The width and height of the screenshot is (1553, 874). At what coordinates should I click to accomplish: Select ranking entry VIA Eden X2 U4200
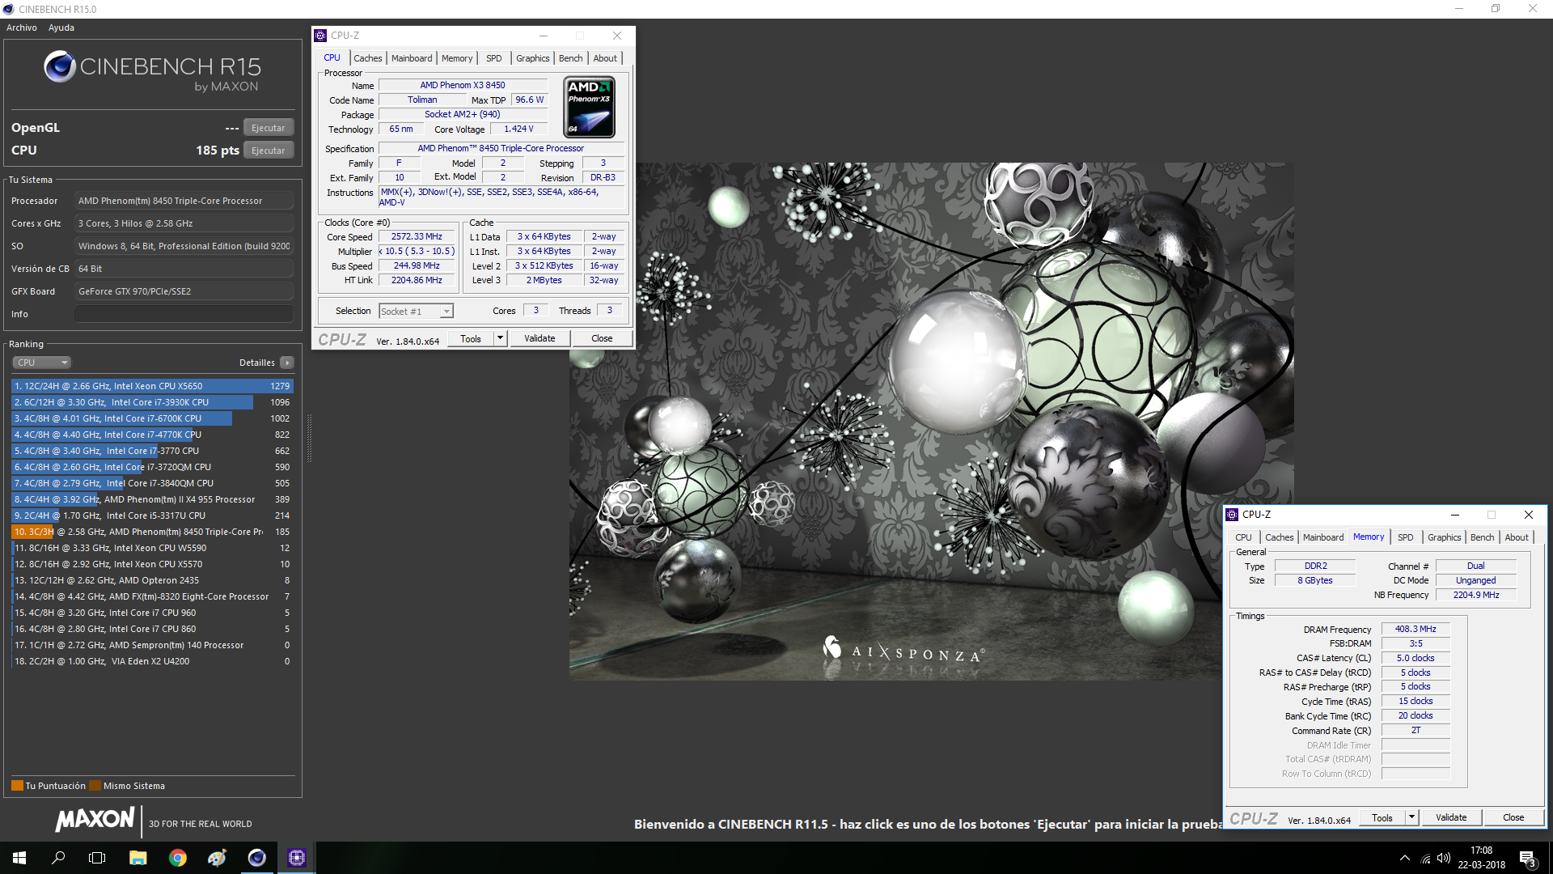(152, 661)
